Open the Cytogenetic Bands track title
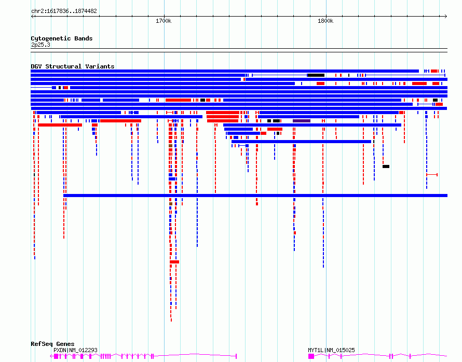 pyautogui.click(x=62, y=38)
